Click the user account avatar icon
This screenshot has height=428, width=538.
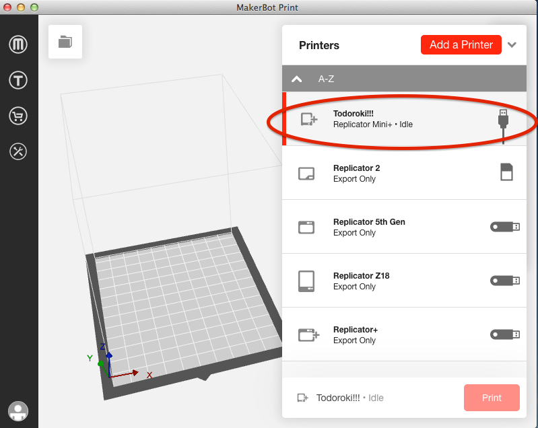click(18, 410)
